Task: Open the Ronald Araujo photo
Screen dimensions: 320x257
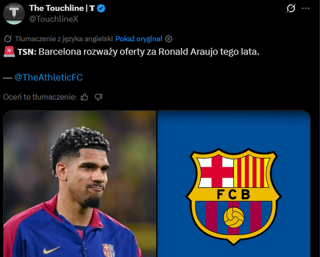Action: [x=80, y=184]
